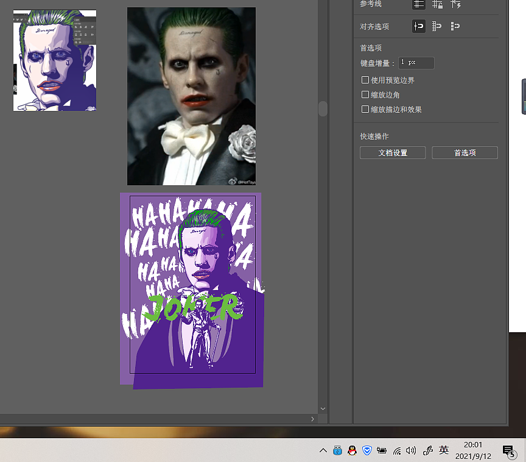Enable 使用预览边界 checkbox
The height and width of the screenshot is (462, 526).
(x=365, y=80)
